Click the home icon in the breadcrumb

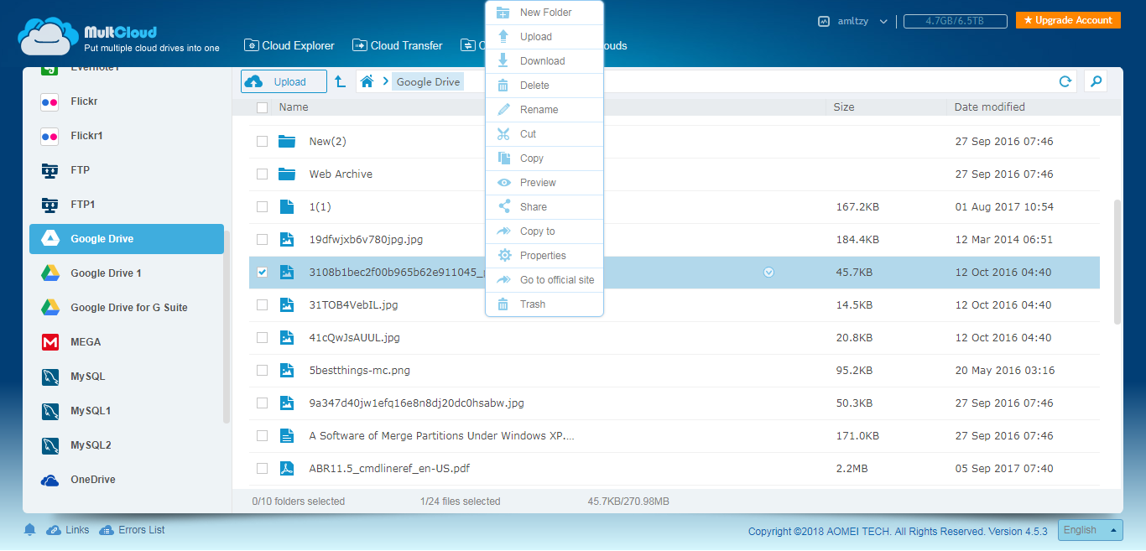[367, 81]
